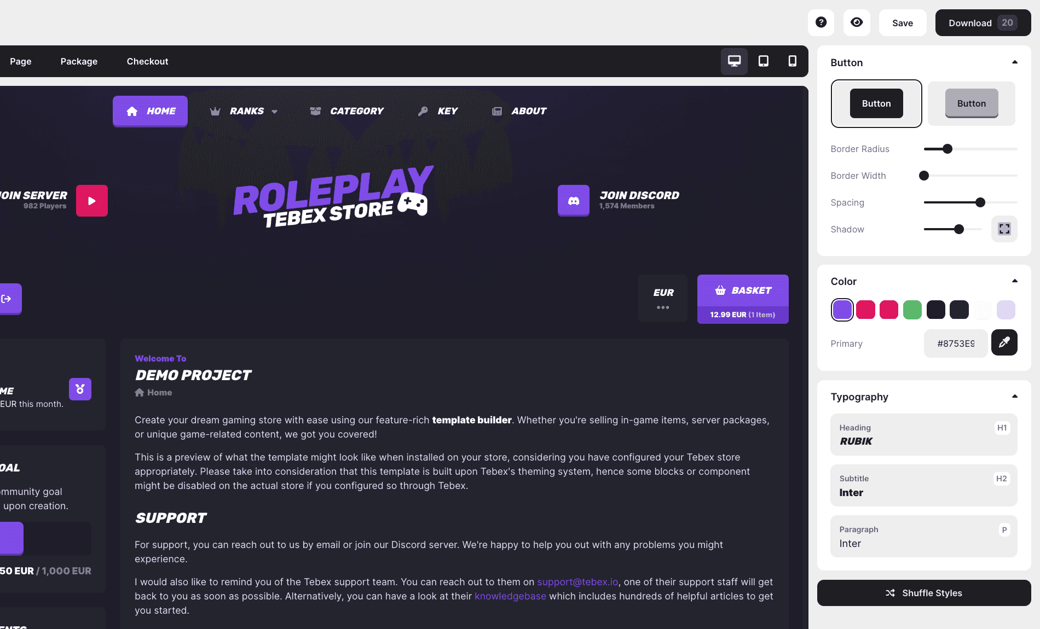Image resolution: width=1040 pixels, height=629 pixels.
Task: Open the Package tab
Action: (x=79, y=61)
